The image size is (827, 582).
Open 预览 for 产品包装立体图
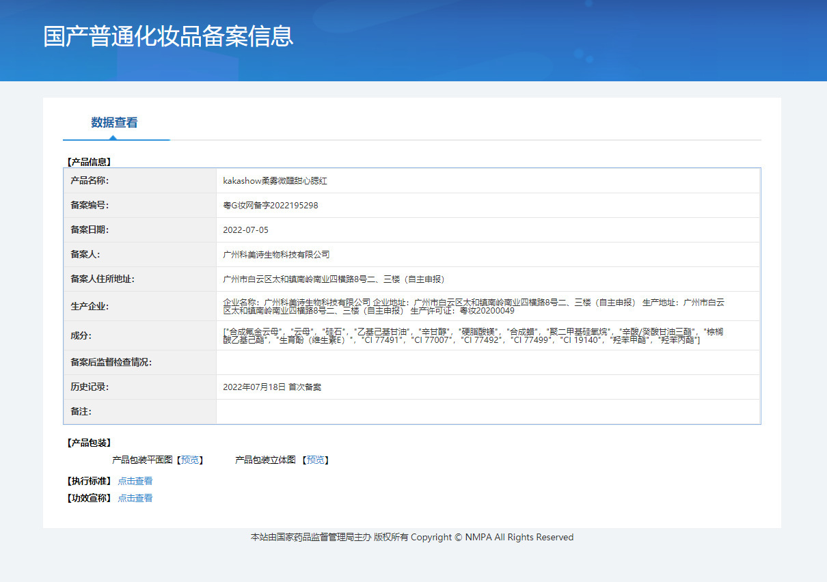[315, 460]
